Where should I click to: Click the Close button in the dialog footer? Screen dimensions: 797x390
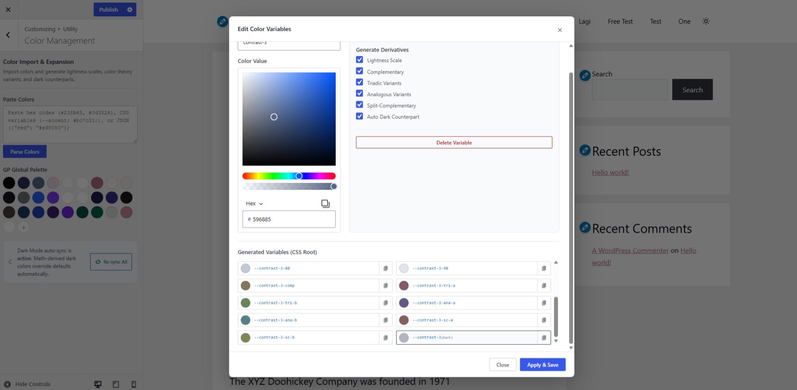502,365
